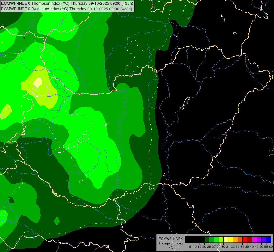Click the BestLiftedIndex forecast title line

point(67,9)
